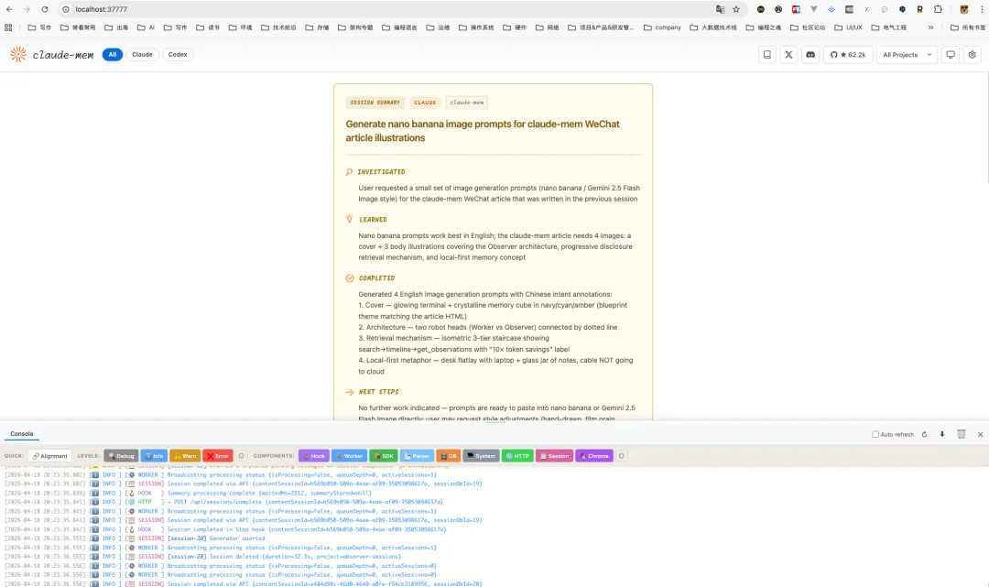Open the X (Twitter) link icon
The height and width of the screenshot is (587, 989).
click(788, 55)
